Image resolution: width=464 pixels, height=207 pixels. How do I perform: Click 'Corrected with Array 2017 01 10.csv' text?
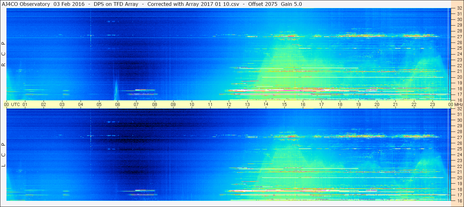(x=193, y=4)
